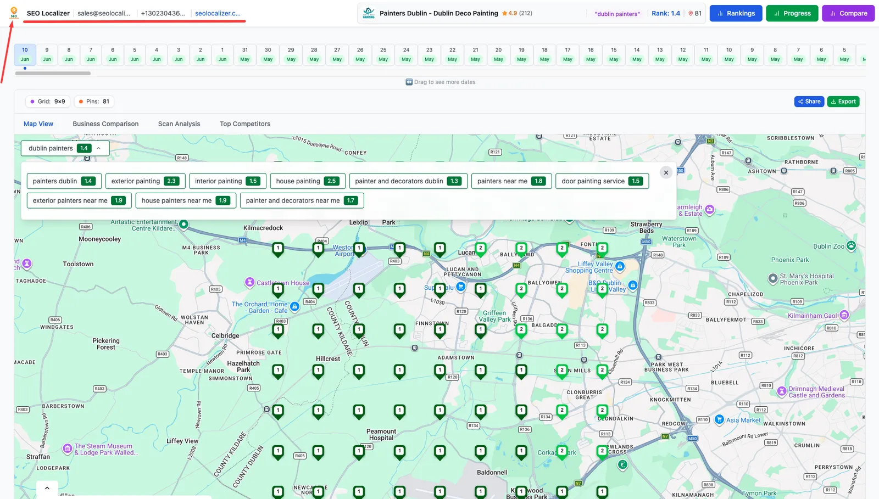Image resolution: width=879 pixels, height=499 pixels.
Task: Choose the exterior painting keyword
Action: (x=145, y=181)
